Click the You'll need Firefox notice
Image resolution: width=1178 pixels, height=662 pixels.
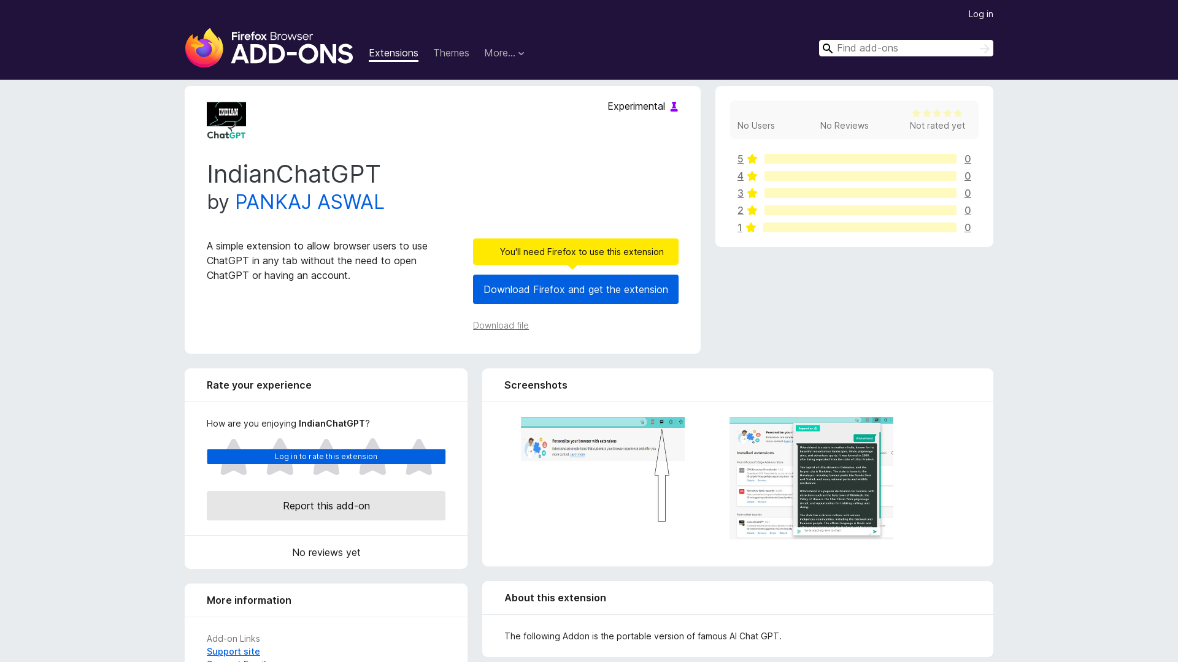point(576,252)
